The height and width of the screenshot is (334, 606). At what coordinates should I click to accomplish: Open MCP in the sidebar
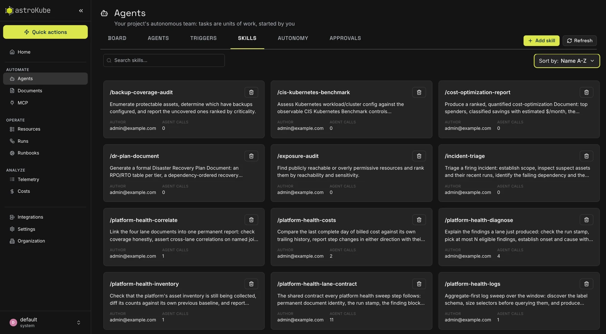point(45,103)
